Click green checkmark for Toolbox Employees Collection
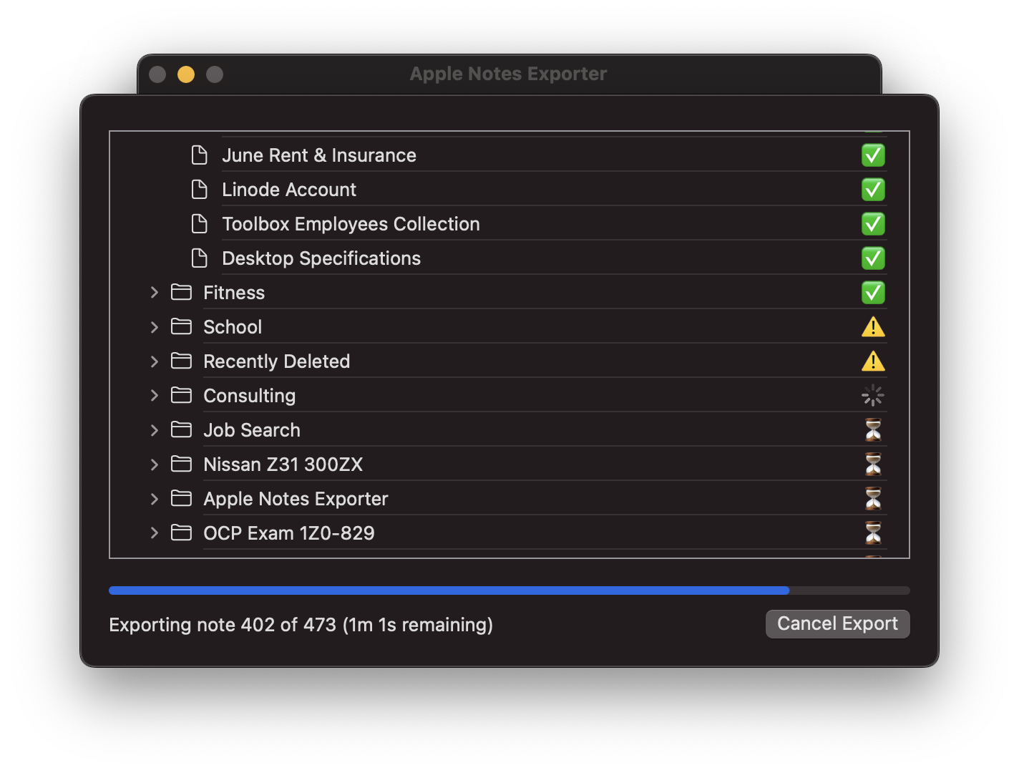Viewport: 1019px width, 773px height. (873, 224)
